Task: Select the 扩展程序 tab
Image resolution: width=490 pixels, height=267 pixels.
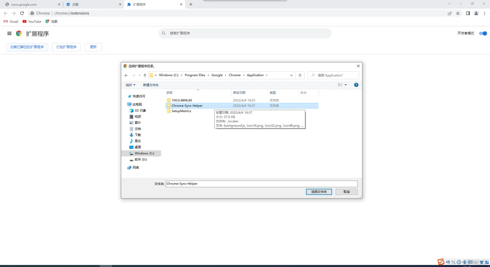Action: tap(154, 4)
